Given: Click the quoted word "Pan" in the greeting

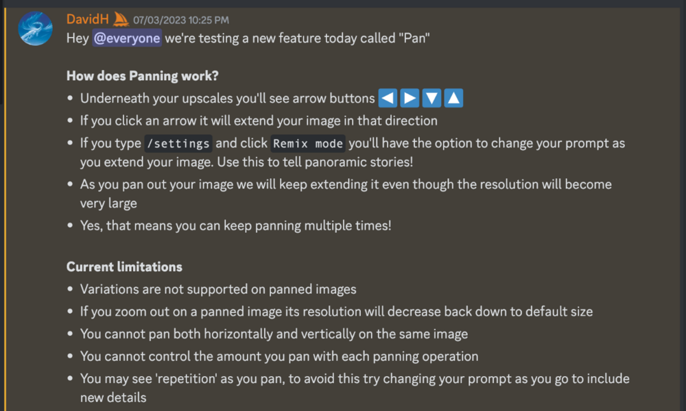Looking at the screenshot, I should coord(412,38).
